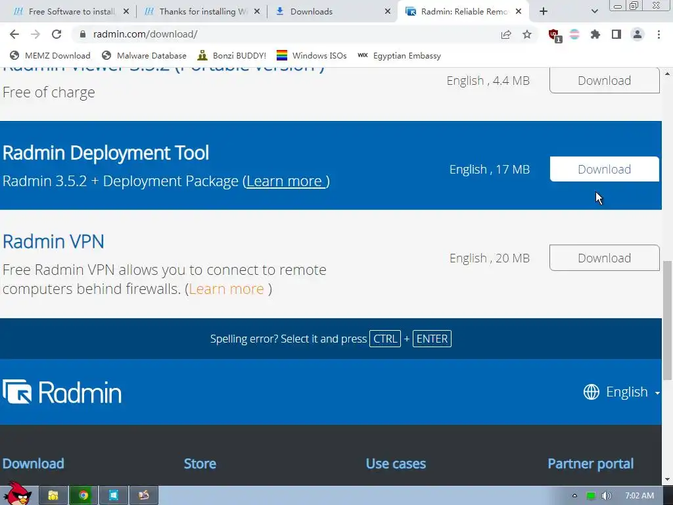This screenshot has width=673, height=505.
Task: Click the "Free of charge" text
Action: pyautogui.click(x=49, y=92)
